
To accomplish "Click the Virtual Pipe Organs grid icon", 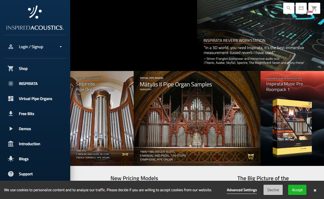I will pyautogui.click(x=11, y=99).
